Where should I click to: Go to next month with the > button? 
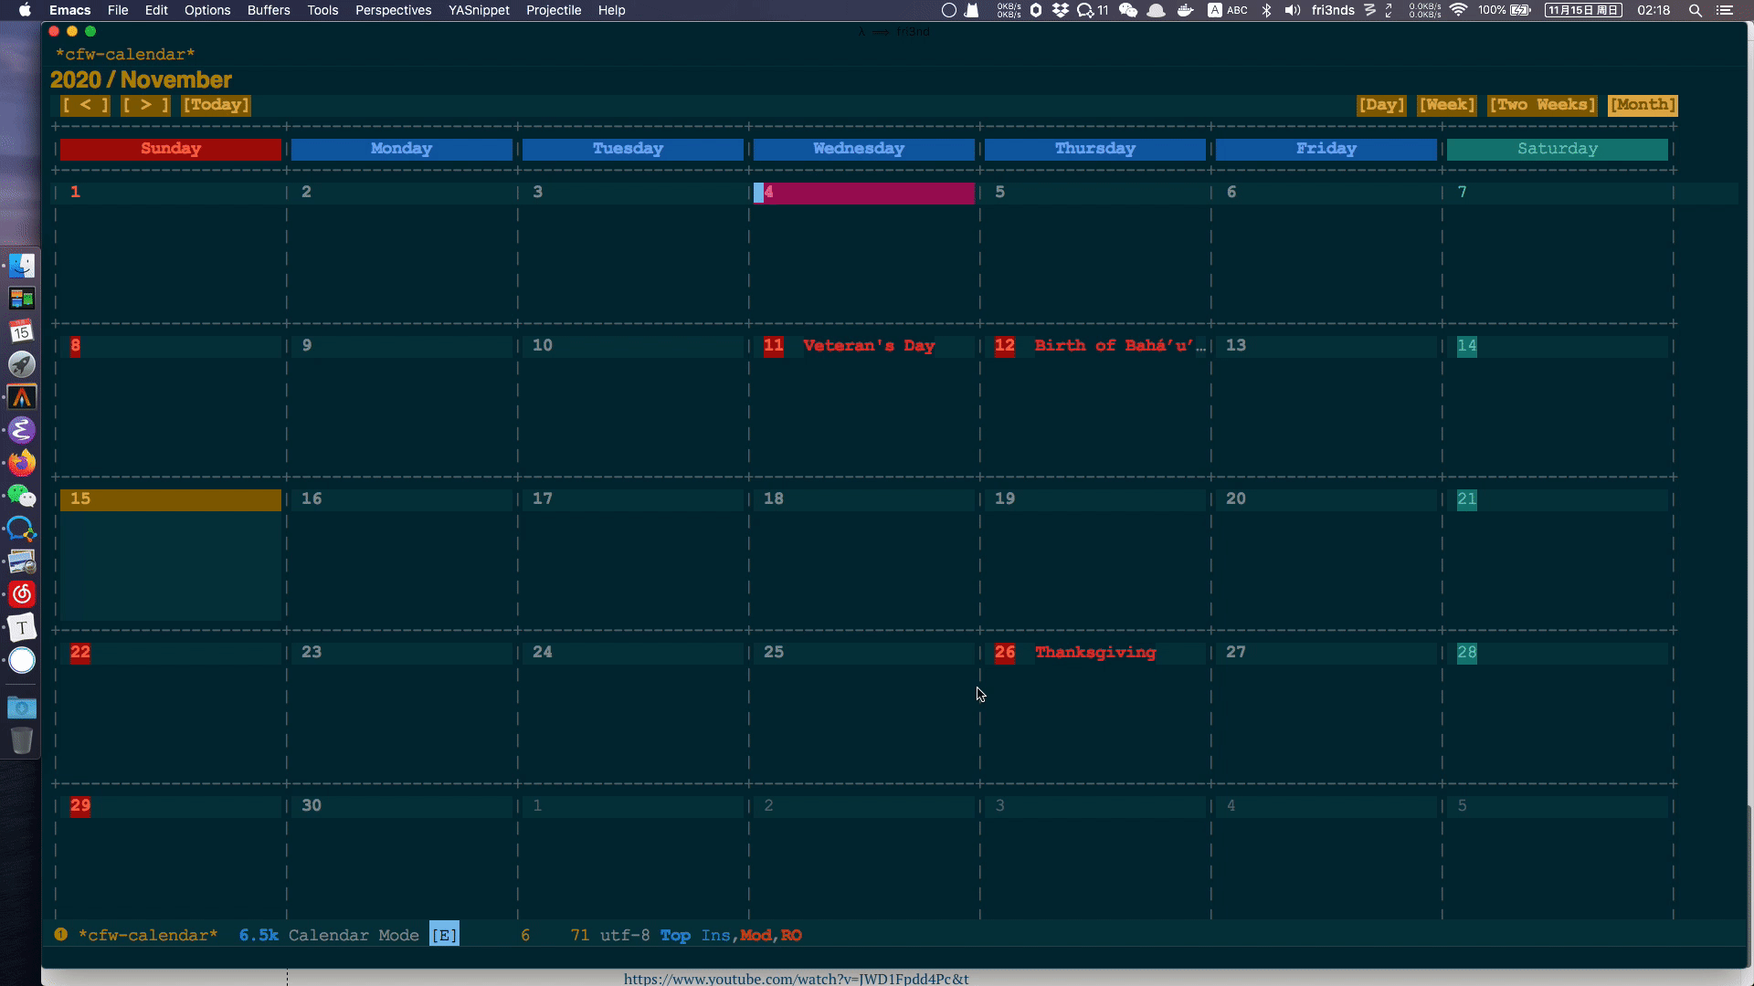point(145,105)
